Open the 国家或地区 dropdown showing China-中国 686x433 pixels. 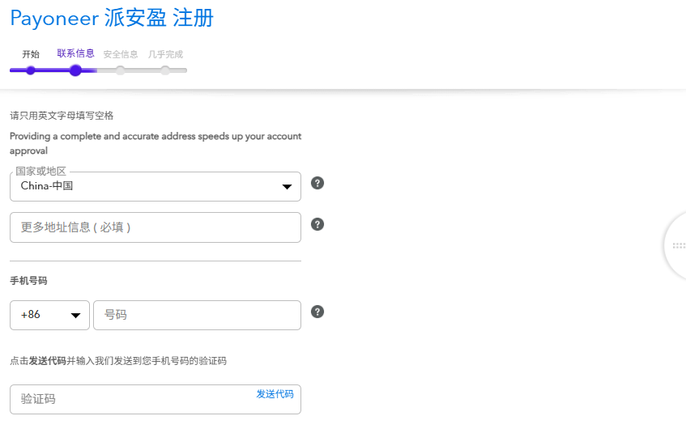(155, 186)
